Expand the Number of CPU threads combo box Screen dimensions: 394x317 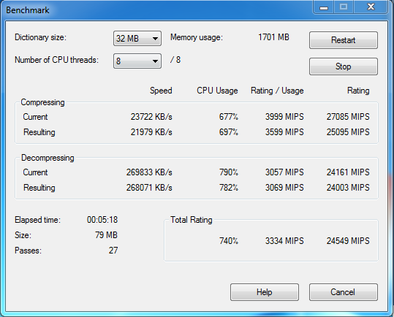137,61
